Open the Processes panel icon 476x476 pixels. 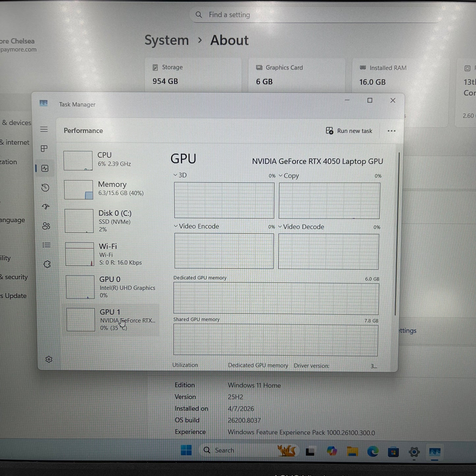click(x=44, y=149)
